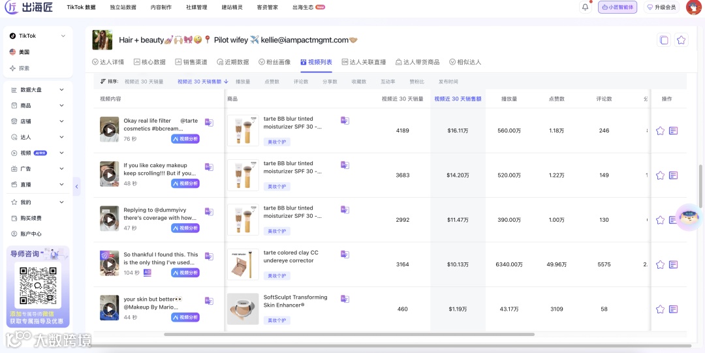
Task: Click the 升级会员 upgrade button
Action: click(661, 7)
